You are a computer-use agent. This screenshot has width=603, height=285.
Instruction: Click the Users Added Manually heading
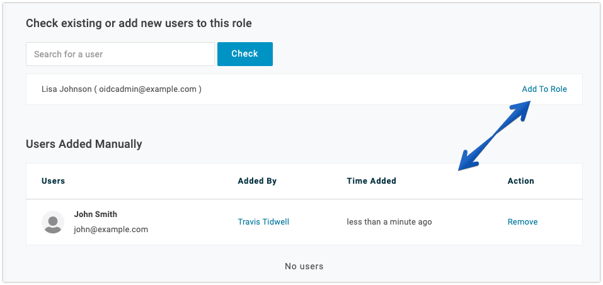(84, 144)
